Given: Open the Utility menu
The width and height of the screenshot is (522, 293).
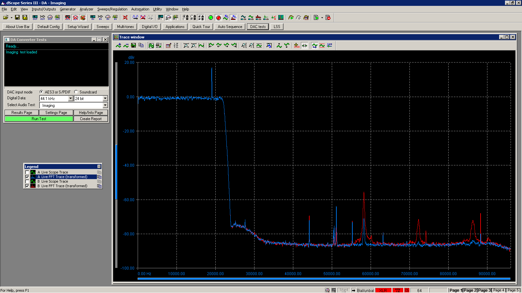Looking at the screenshot, I should 158,9.
